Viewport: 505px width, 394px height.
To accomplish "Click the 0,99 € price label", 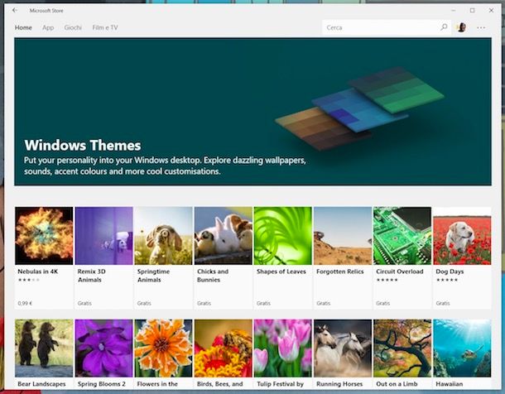I will pos(25,303).
